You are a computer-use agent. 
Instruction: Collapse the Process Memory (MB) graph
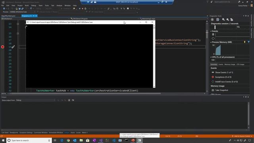pos(211,42)
